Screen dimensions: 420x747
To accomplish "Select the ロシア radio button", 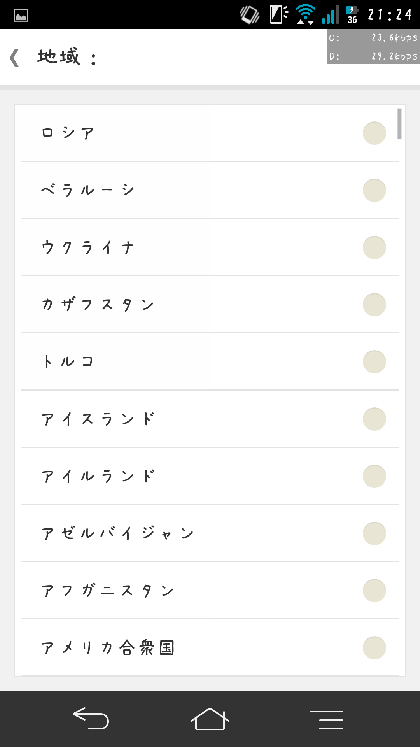I will point(374,133).
